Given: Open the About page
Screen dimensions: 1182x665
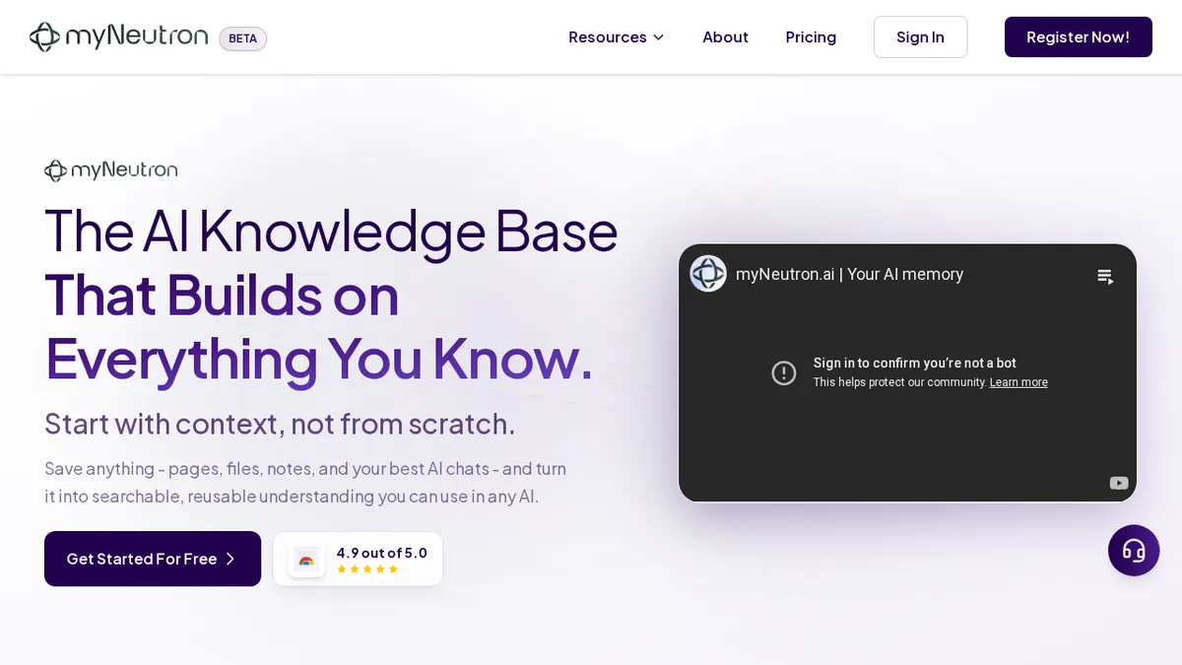Looking at the screenshot, I should click(725, 36).
